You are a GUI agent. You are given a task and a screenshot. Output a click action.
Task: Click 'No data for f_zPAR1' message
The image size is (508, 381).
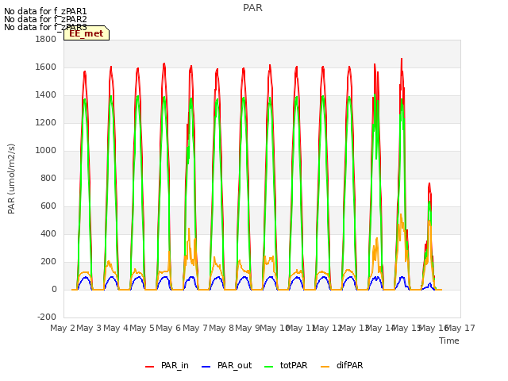pos(45,11)
